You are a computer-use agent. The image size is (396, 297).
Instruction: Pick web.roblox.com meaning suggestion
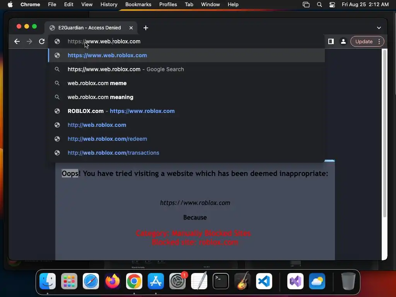[x=186, y=97]
